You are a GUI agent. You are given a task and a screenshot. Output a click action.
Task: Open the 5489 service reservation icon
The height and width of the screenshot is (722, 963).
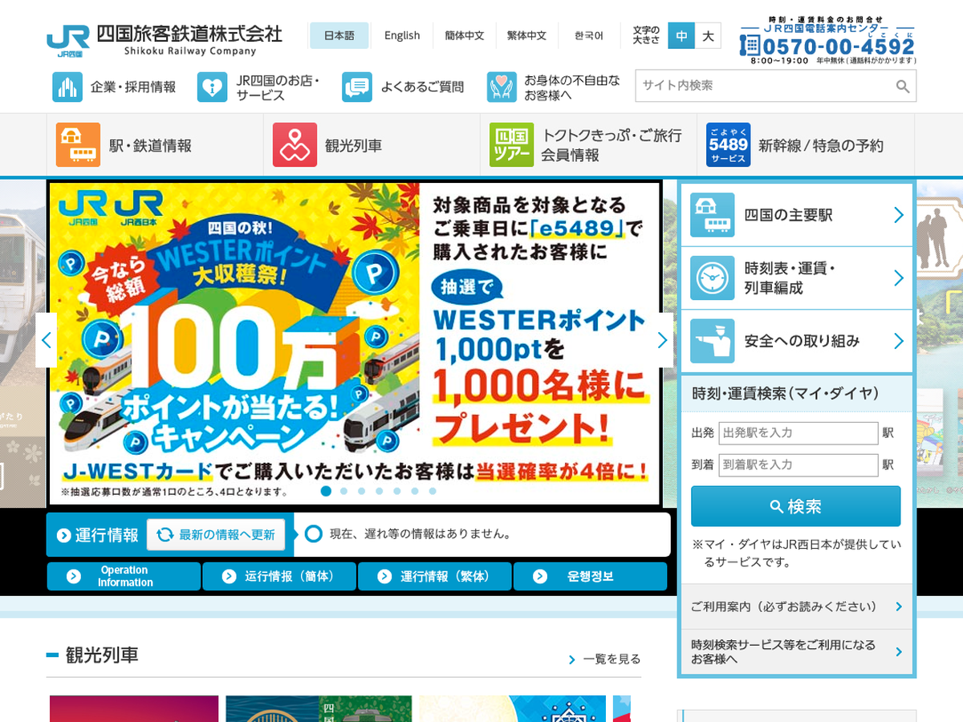pyautogui.click(x=728, y=145)
